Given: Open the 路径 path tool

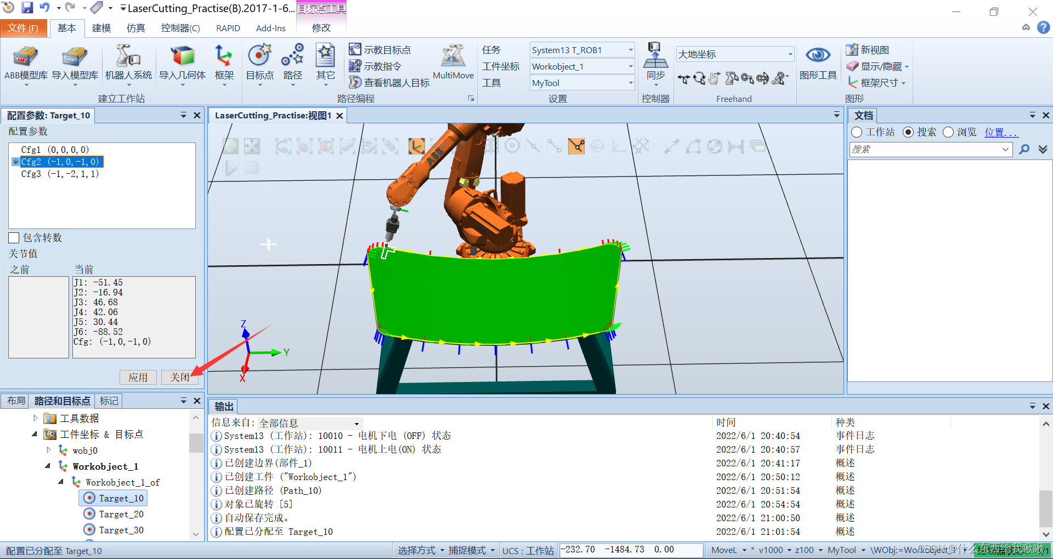Looking at the screenshot, I should (292, 64).
